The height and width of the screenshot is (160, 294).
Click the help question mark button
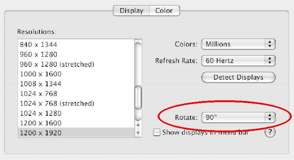(270, 132)
